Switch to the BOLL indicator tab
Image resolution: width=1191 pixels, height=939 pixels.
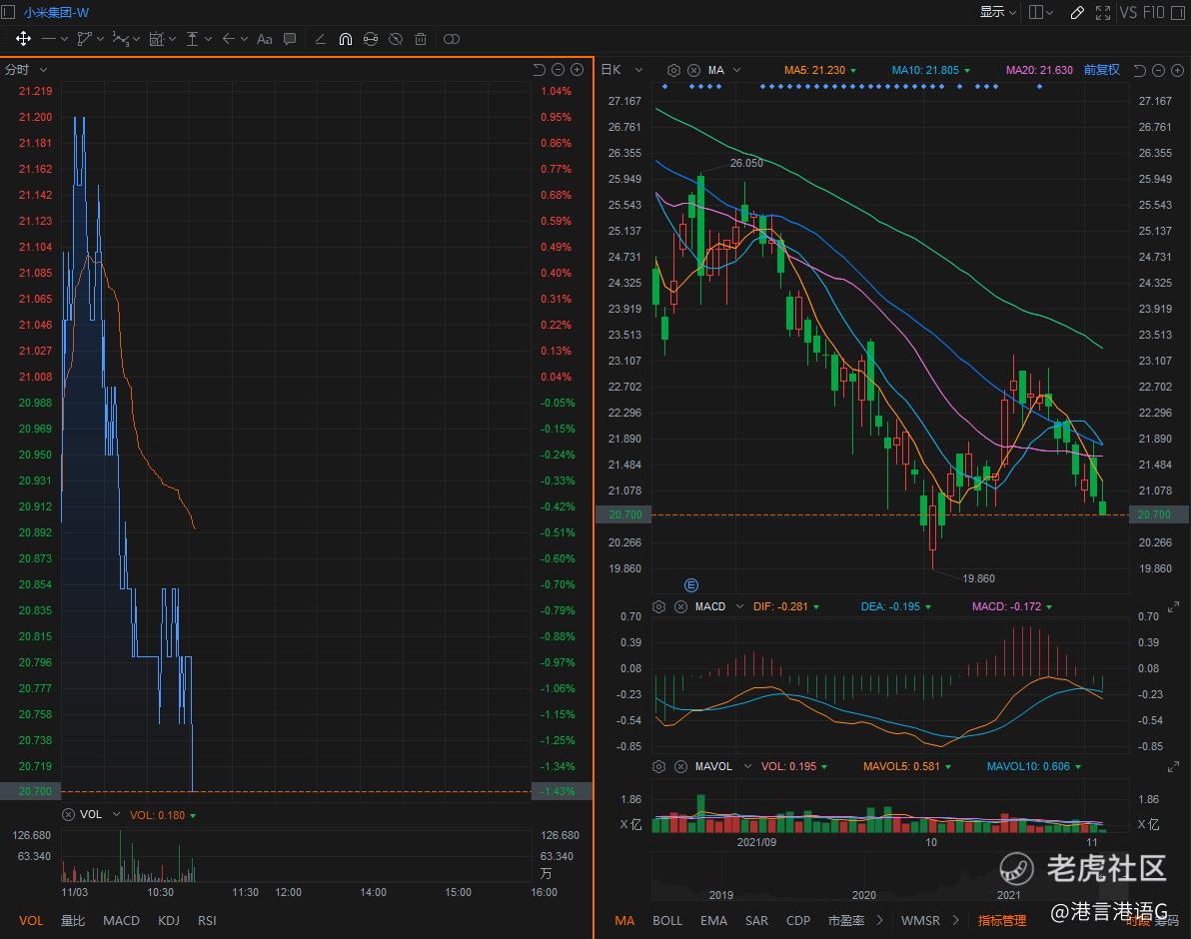(x=667, y=920)
